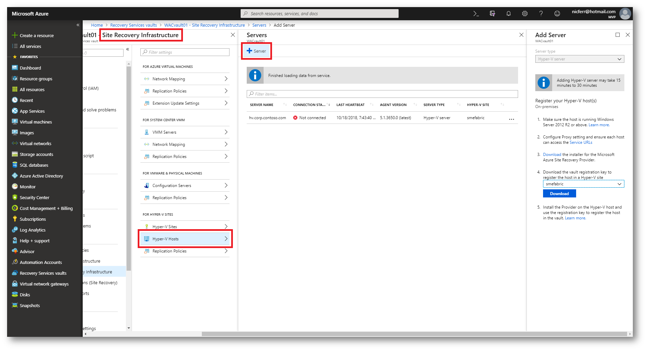The width and height of the screenshot is (647, 351).
Task: Click the Snapshots icon in sidebar
Action: (x=15, y=305)
